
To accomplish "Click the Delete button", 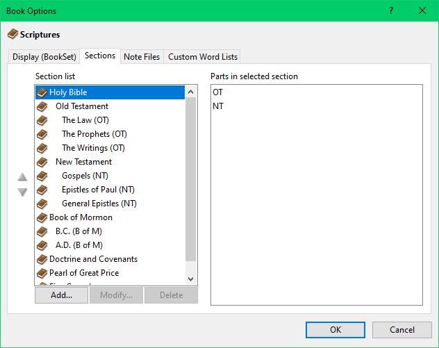I will click(x=171, y=295).
